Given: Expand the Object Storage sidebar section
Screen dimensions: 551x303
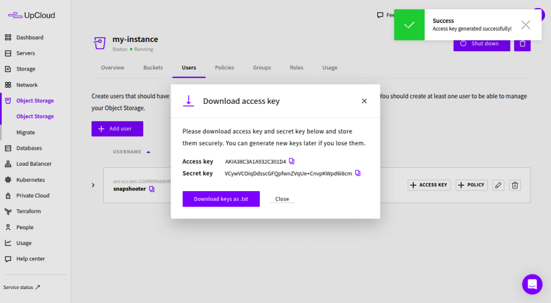Looking at the screenshot, I should click(34, 101).
